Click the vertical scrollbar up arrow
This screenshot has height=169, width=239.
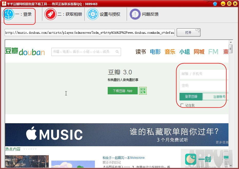[x=231, y=42]
